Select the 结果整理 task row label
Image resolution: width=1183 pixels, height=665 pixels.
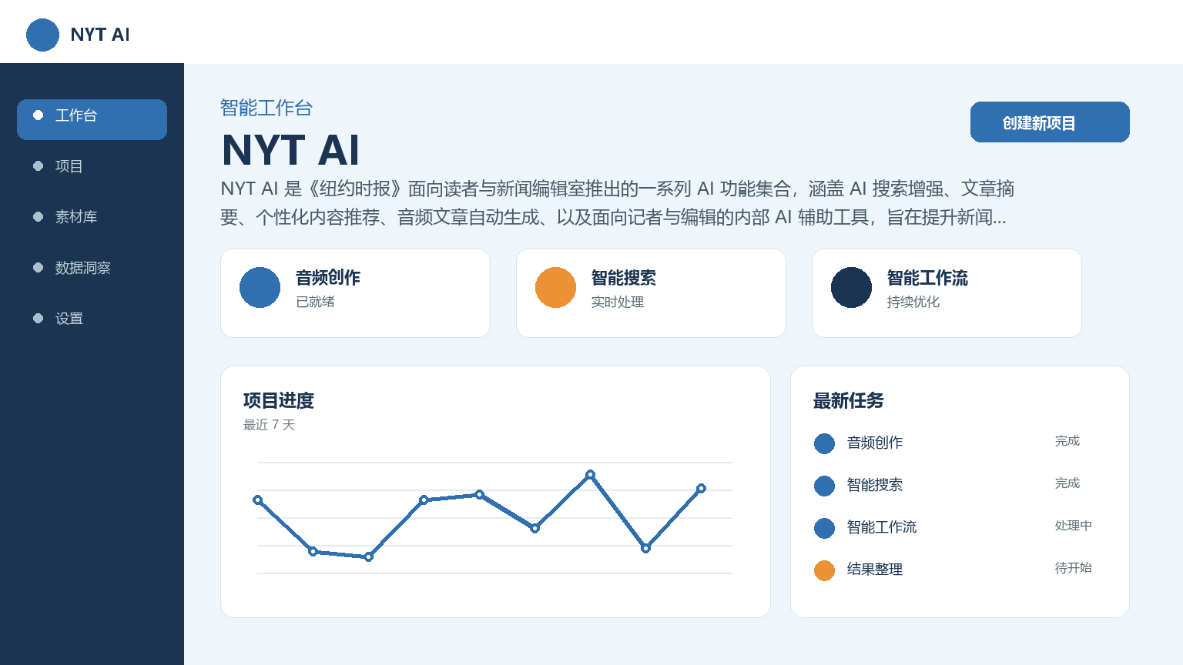[x=875, y=570]
